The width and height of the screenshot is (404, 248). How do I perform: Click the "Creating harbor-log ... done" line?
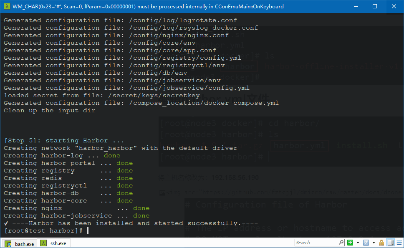point(62,155)
